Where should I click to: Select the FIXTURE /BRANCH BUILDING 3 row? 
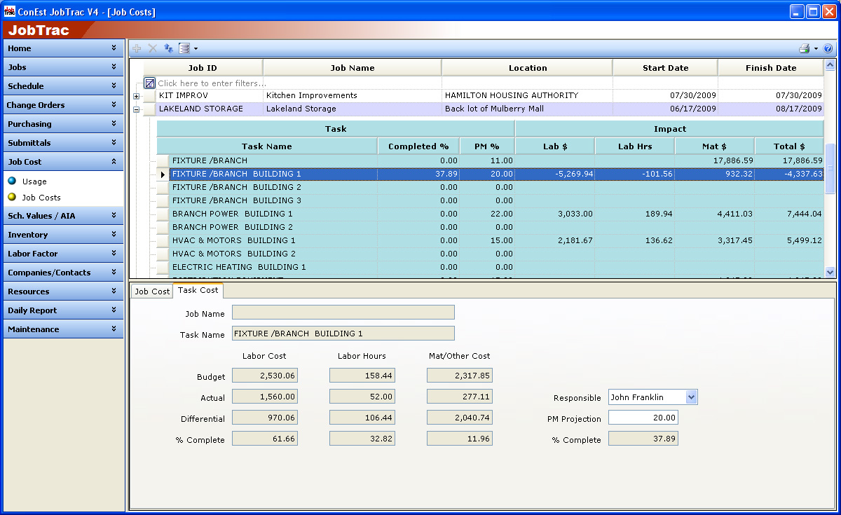click(490, 200)
